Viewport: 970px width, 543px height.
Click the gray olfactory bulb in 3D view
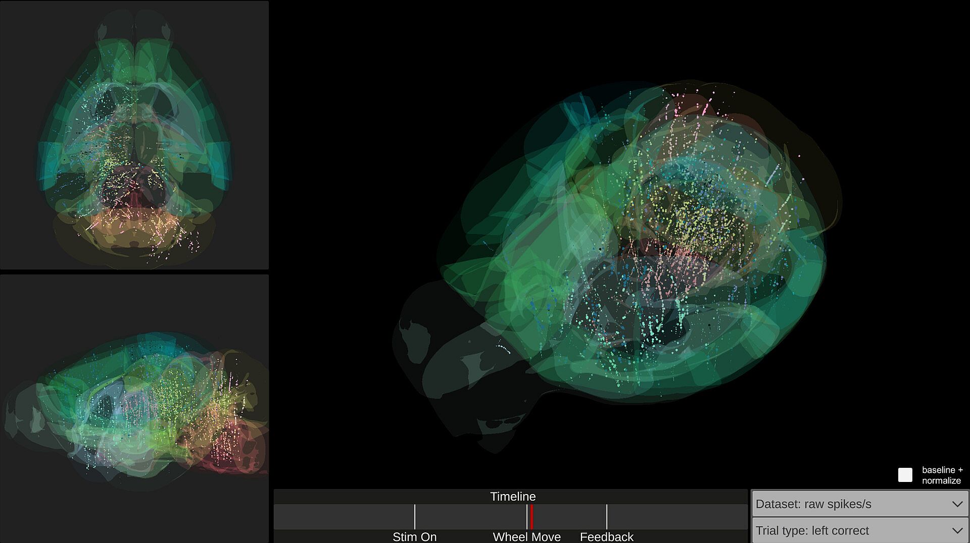(445, 363)
